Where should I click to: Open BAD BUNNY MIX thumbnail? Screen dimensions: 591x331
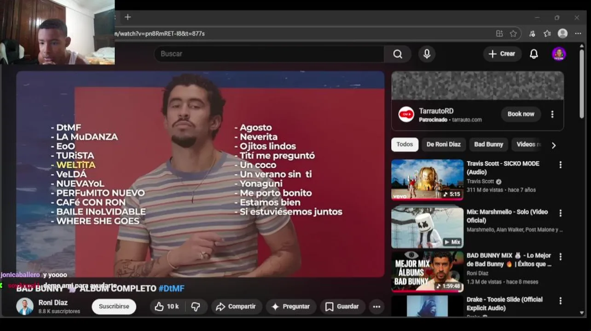point(427,271)
